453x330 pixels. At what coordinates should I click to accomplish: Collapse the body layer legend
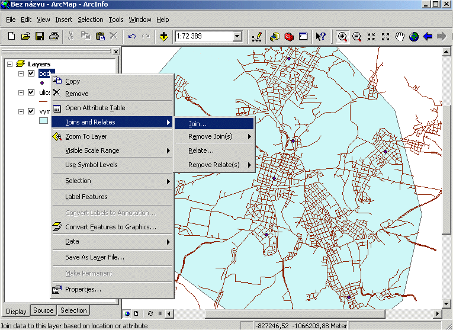pyautogui.click(x=21, y=73)
